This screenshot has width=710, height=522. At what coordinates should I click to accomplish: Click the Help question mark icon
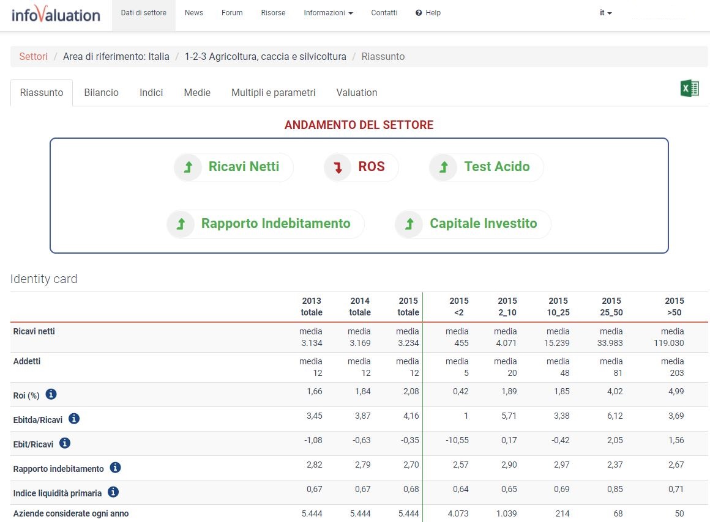tap(419, 13)
